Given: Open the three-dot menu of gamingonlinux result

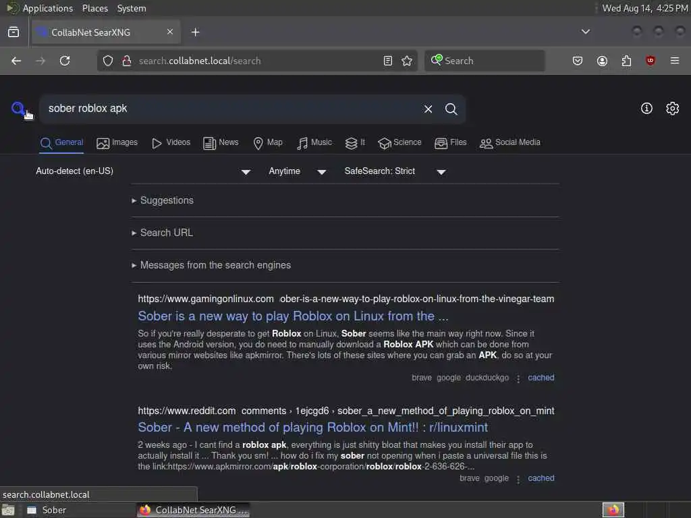Looking at the screenshot, I should point(518,378).
